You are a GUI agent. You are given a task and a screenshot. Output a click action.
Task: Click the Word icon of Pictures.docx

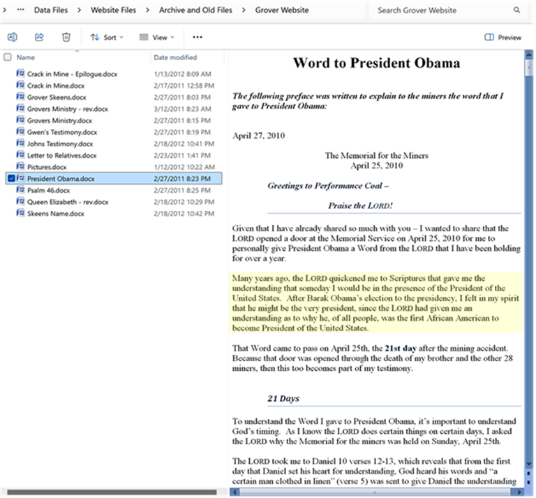click(21, 167)
